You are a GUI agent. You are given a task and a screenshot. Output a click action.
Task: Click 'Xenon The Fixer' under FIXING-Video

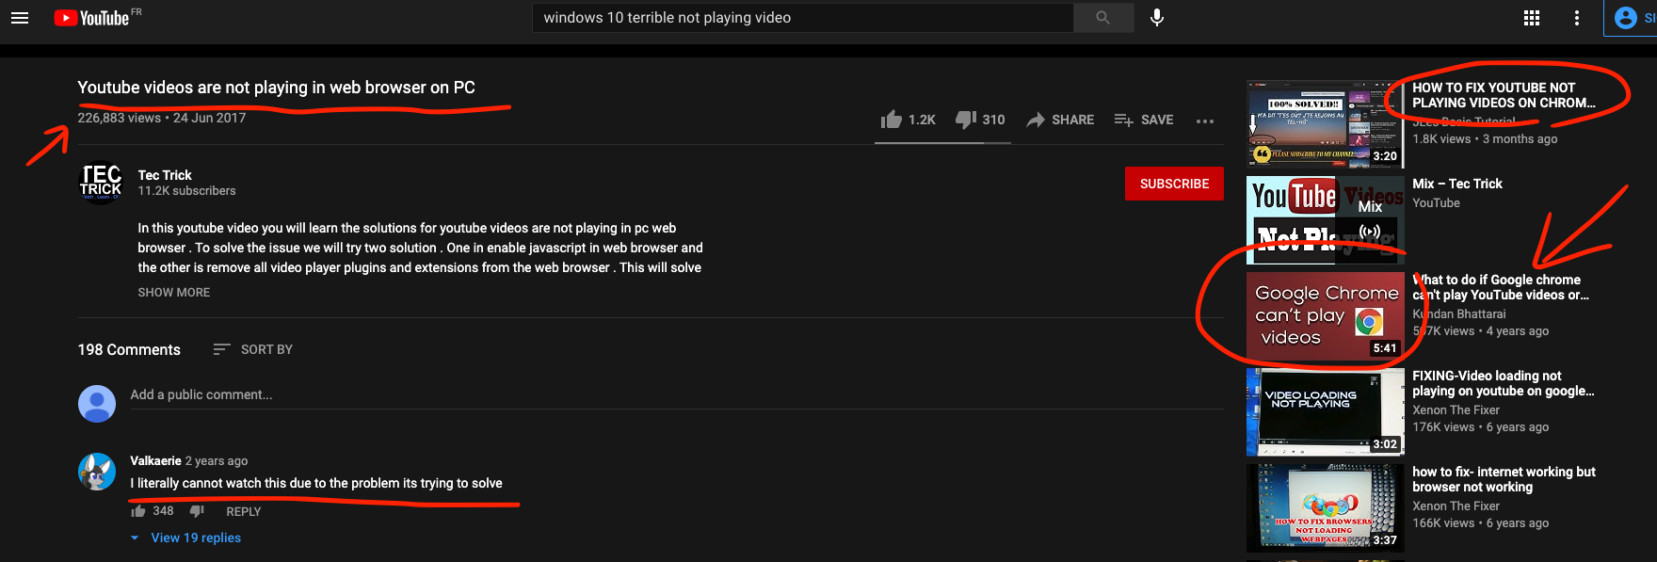coord(1456,410)
